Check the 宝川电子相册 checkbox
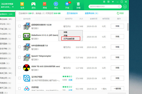The width and height of the screenshot is (142, 94). pos(19,78)
